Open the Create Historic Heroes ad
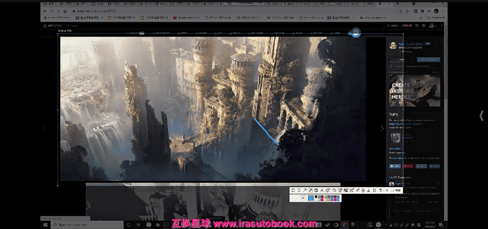 pyautogui.click(x=415, y=91)
